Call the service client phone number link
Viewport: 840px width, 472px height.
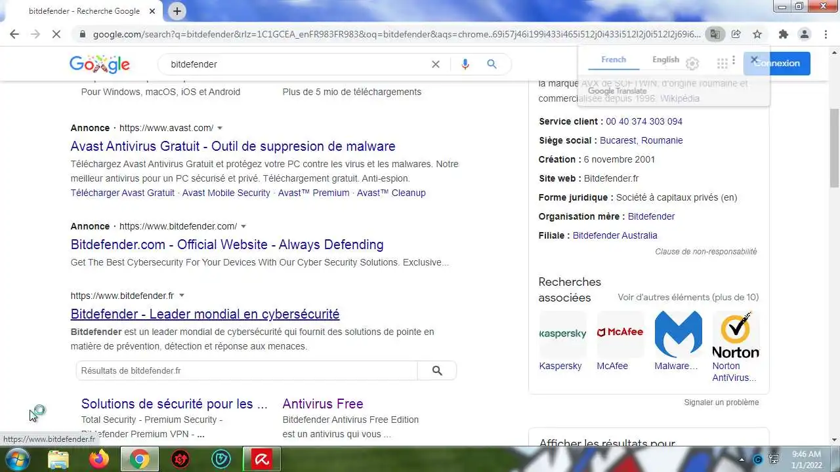coord(644,121)
